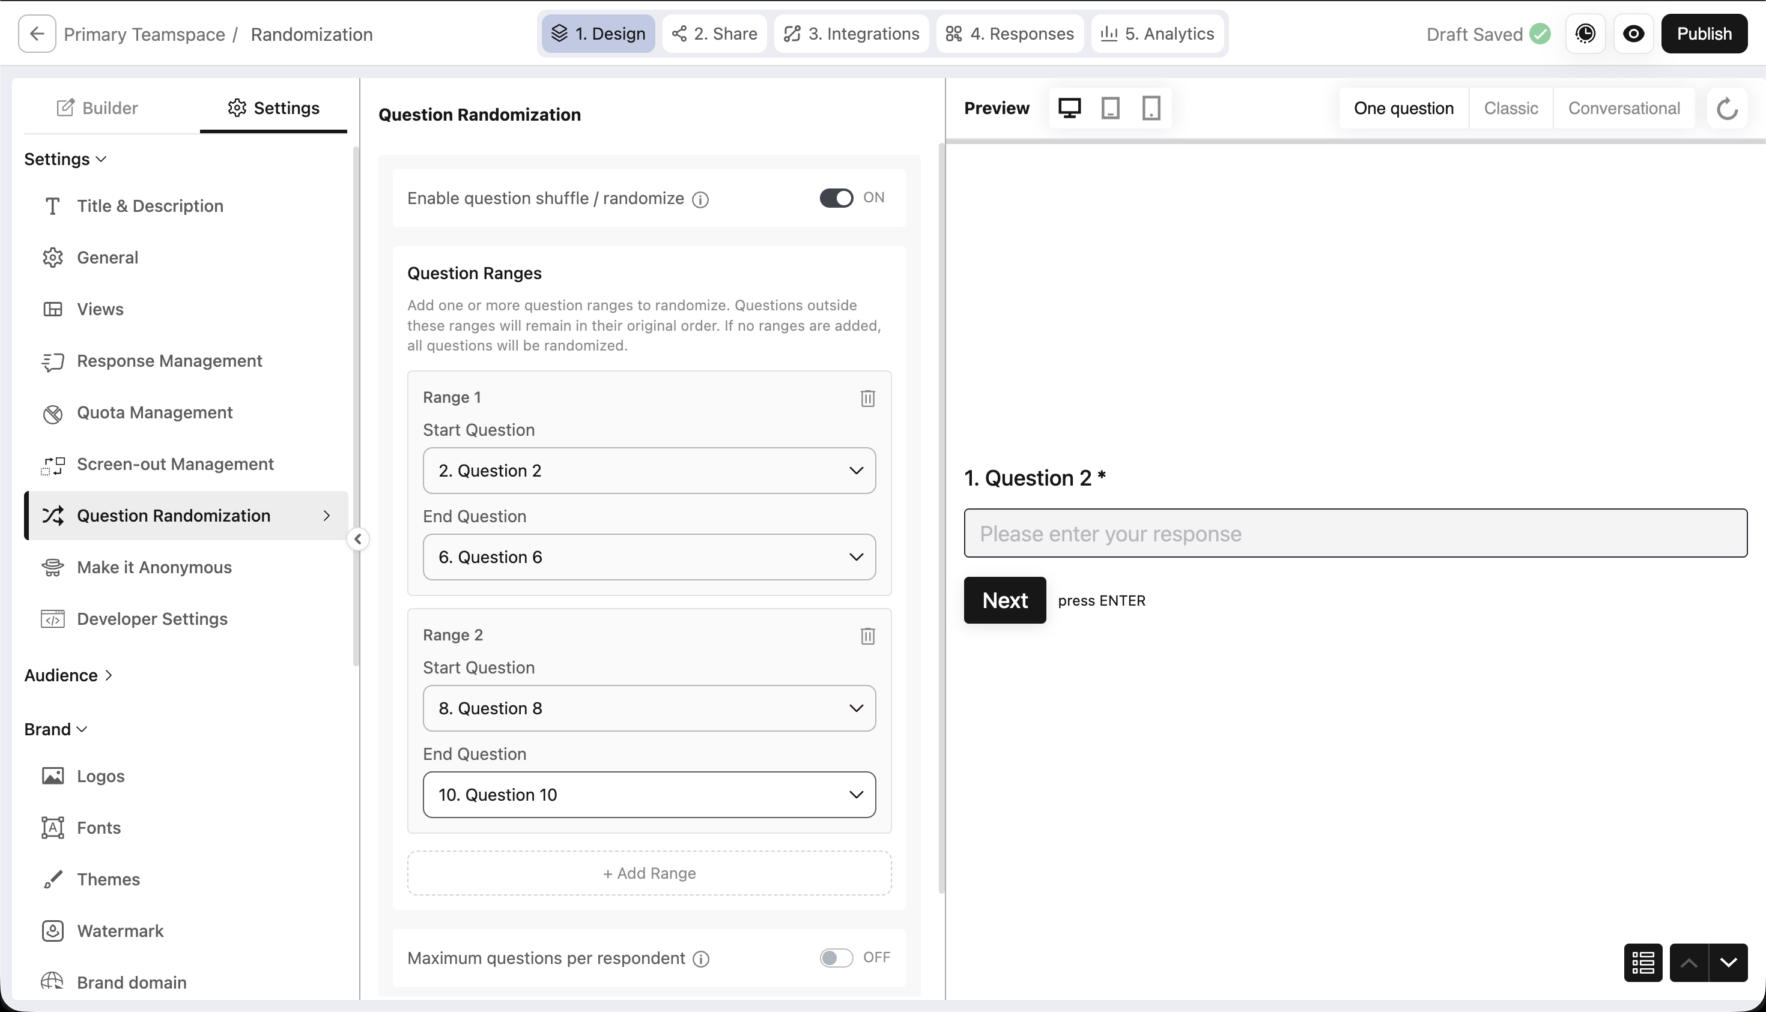Switch preview to tablet device icon
Image resolution: width=1766 pixels, height=1012 pixels.
1110,109
